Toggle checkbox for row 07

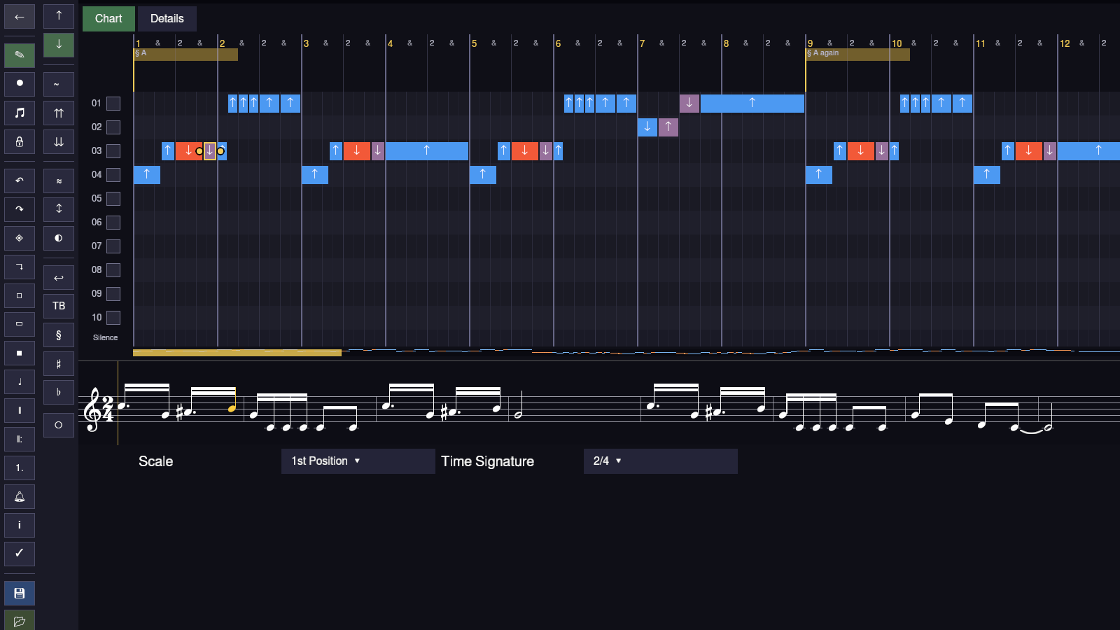113,246
